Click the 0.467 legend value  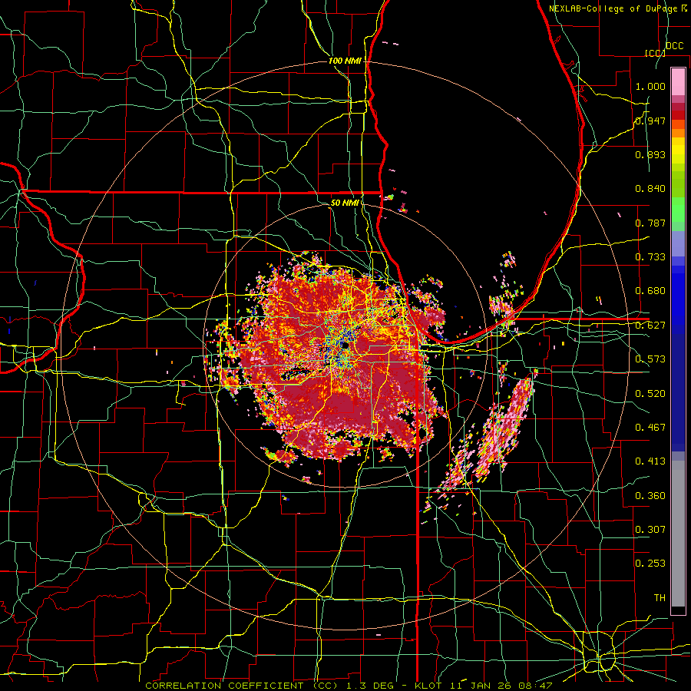(x=650, y=427)
